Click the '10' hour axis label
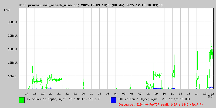The image size is (216, 108). coord(164,94)
